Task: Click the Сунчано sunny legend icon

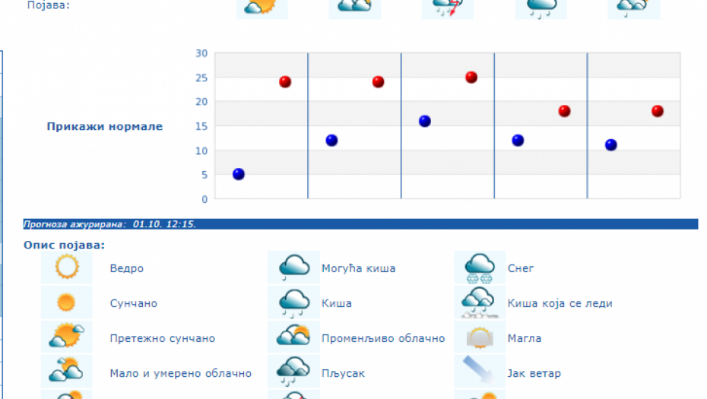Action: click(x=67, y=302)
